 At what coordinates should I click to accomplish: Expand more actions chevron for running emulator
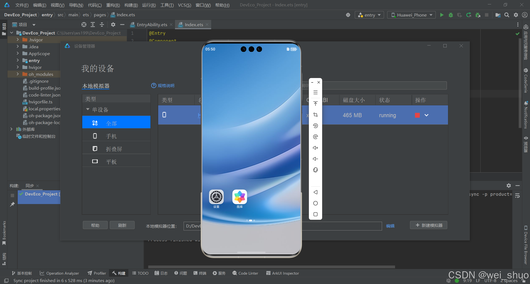pyautogui.click(x=426, y=115)
